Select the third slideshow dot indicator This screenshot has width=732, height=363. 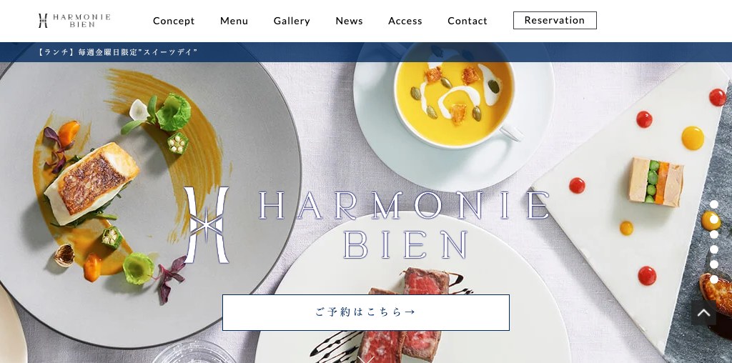tap(714, 234)
